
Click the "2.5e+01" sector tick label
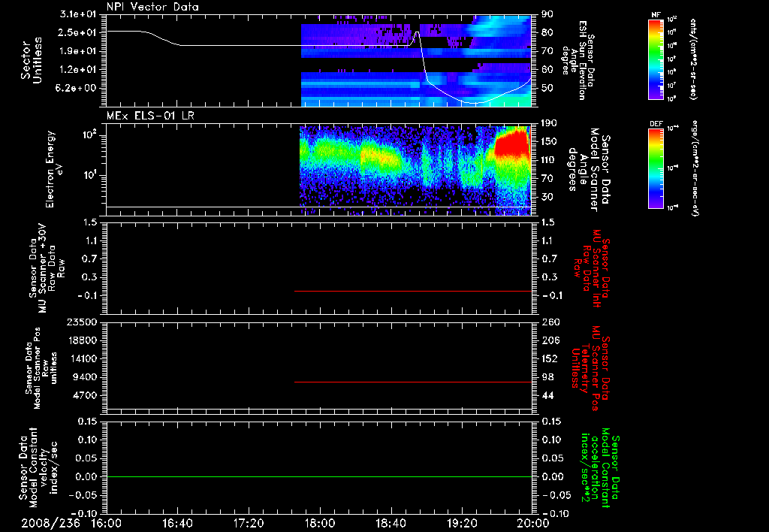click(78, 32)
